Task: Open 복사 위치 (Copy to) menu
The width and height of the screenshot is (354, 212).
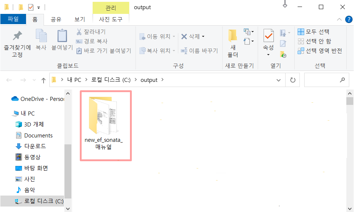Action: click(x=157, y=50)
